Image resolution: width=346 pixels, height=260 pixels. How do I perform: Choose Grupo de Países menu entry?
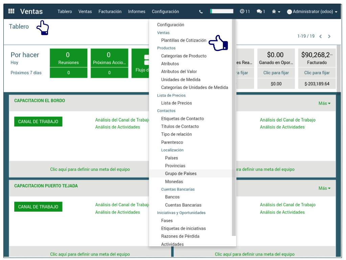point(181,174)
